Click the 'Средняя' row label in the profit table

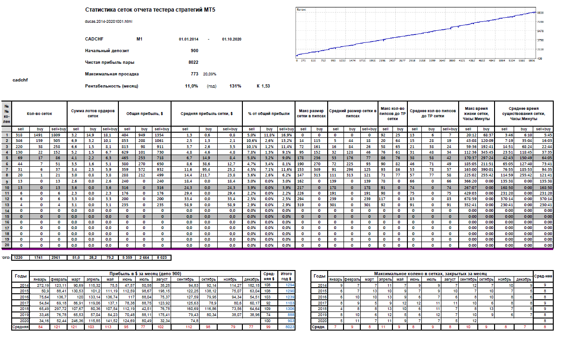click(21, 327)
